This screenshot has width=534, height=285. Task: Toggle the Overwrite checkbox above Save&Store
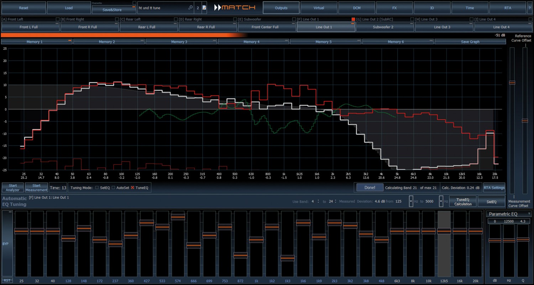pyautogui.click(x=134, y=3)
